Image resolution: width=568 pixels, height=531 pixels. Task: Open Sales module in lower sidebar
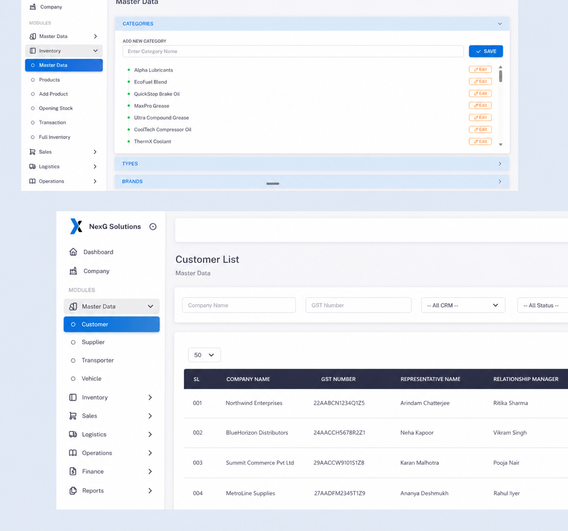(112, 416)
